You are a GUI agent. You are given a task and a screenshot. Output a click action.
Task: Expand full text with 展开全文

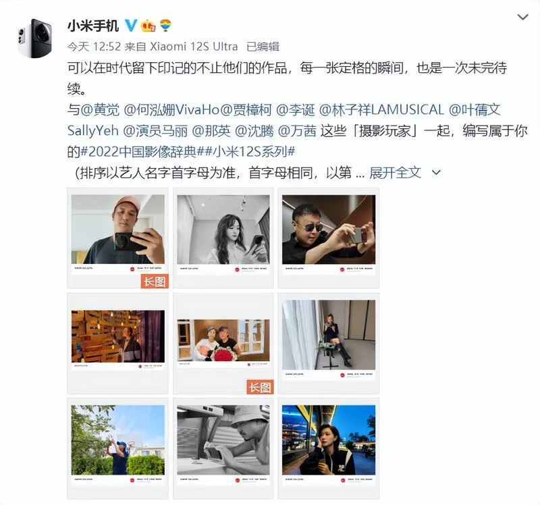(x=395, y=172)
